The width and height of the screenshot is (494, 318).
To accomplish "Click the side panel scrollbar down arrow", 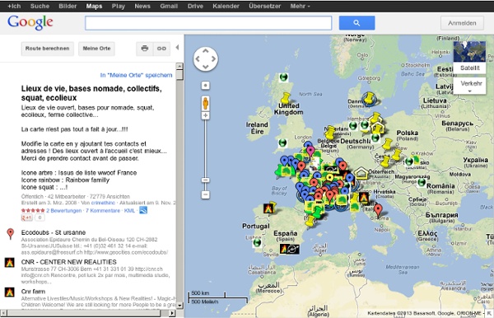I will 179,305.
